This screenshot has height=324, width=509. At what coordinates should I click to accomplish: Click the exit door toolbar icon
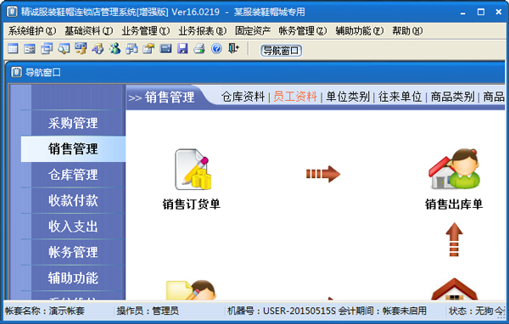coord(233,49)
